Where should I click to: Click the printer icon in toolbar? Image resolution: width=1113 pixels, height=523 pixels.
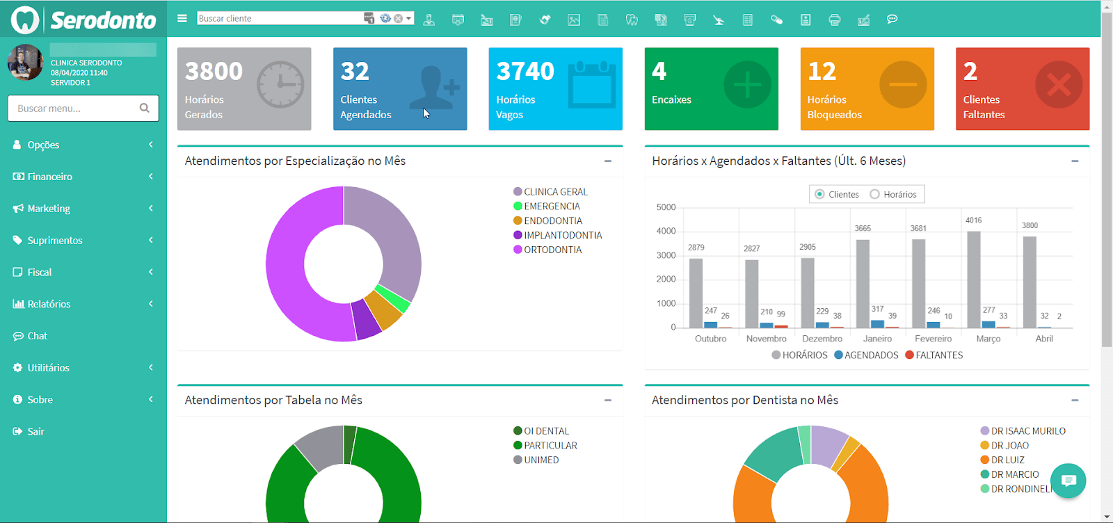(x=834, y=19)
